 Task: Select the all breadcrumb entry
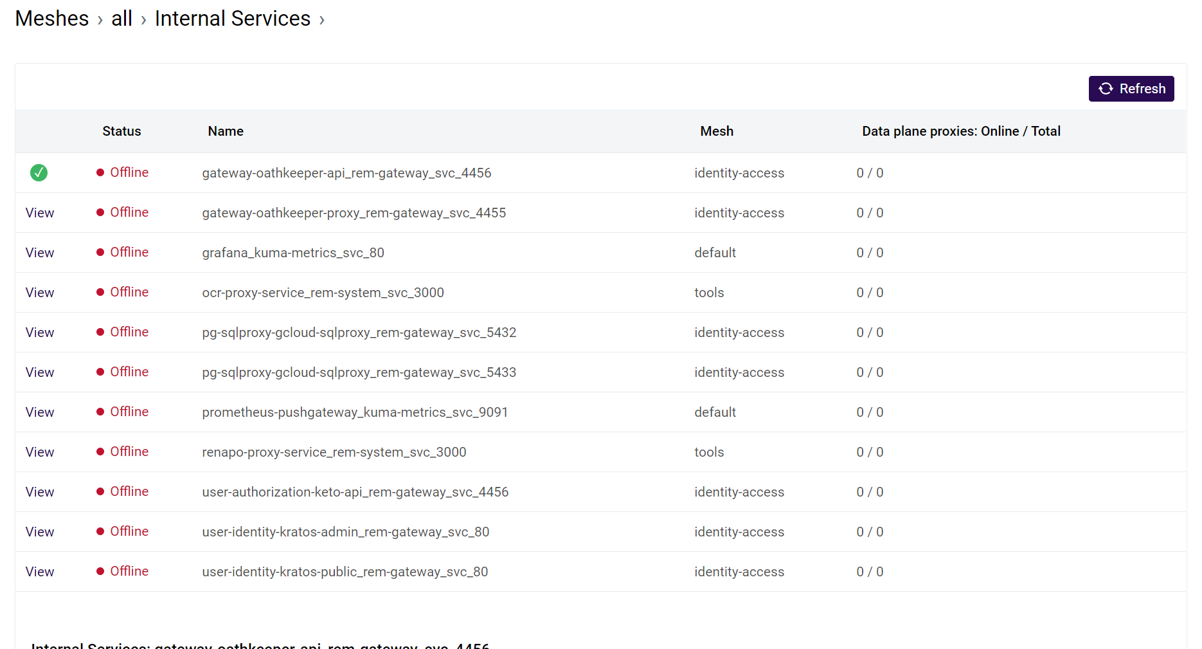click(x=121, y=19)
